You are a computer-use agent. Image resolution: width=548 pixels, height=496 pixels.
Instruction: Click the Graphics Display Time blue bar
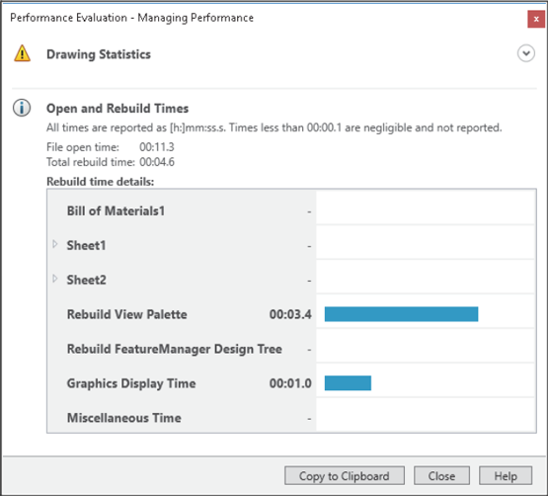[x=348, y=383]
